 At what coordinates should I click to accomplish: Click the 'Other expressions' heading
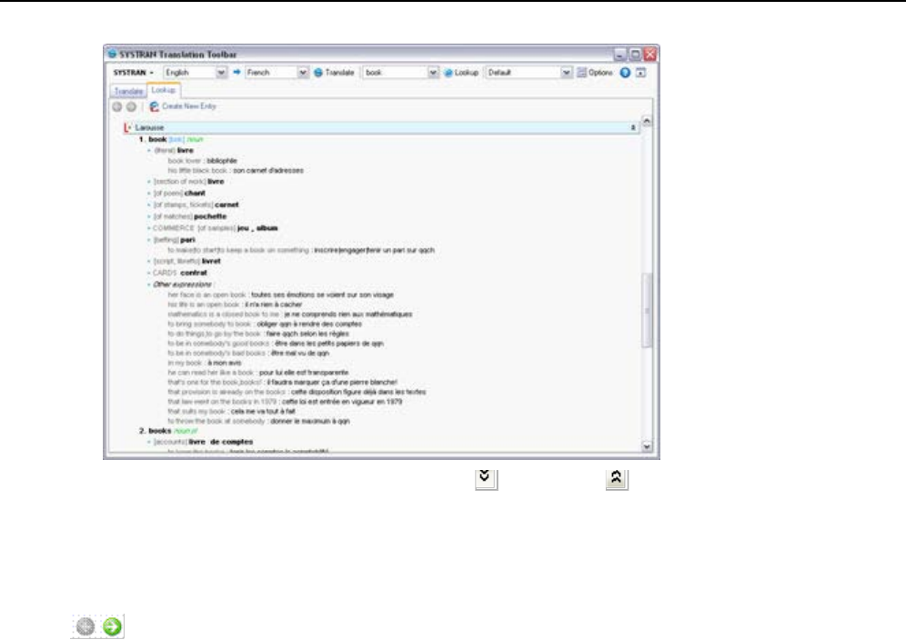182,285
